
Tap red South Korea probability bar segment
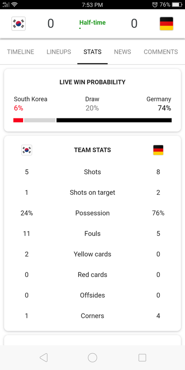(18, 120)
